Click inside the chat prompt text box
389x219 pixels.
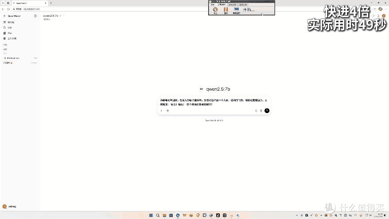(214, 102)
